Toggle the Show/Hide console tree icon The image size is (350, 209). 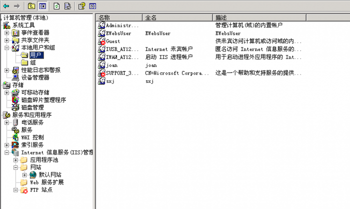[x=42, y=6]
